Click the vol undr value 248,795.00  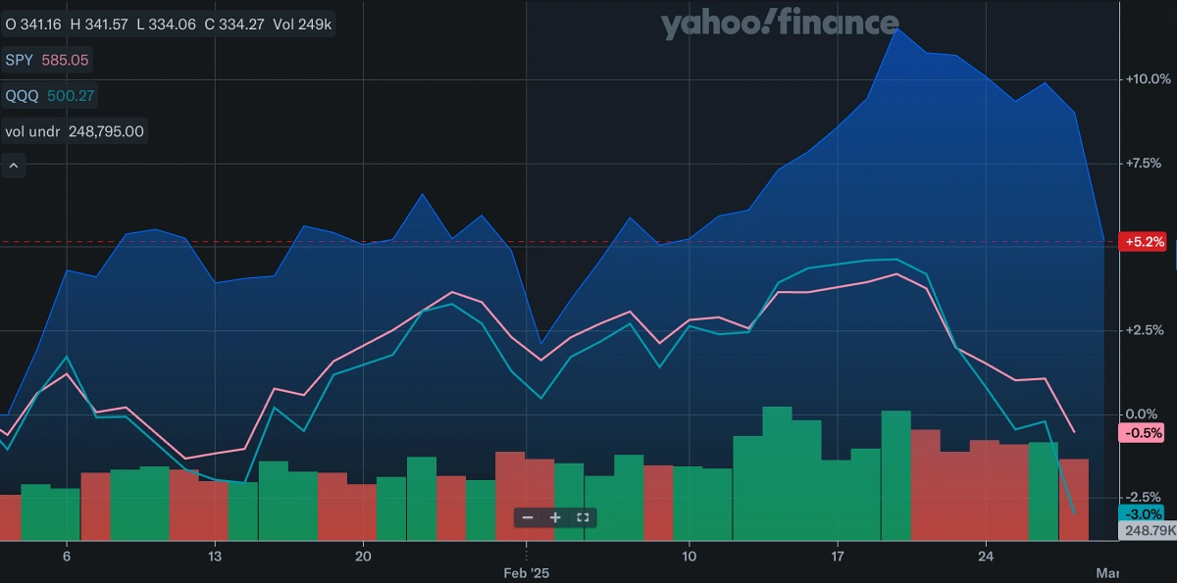pyautogui.click(x=105, y=130)
